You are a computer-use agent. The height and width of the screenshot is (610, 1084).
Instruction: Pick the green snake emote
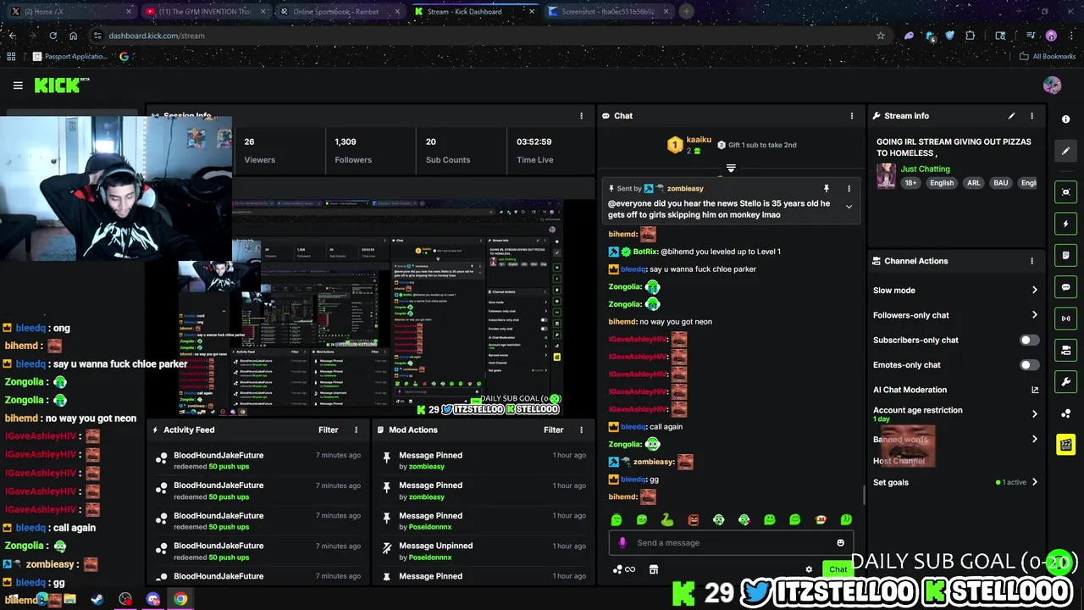(667, 519)
